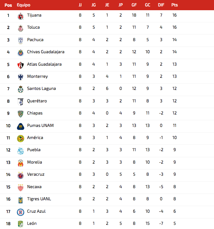Click the GF column header

(134, 5)
